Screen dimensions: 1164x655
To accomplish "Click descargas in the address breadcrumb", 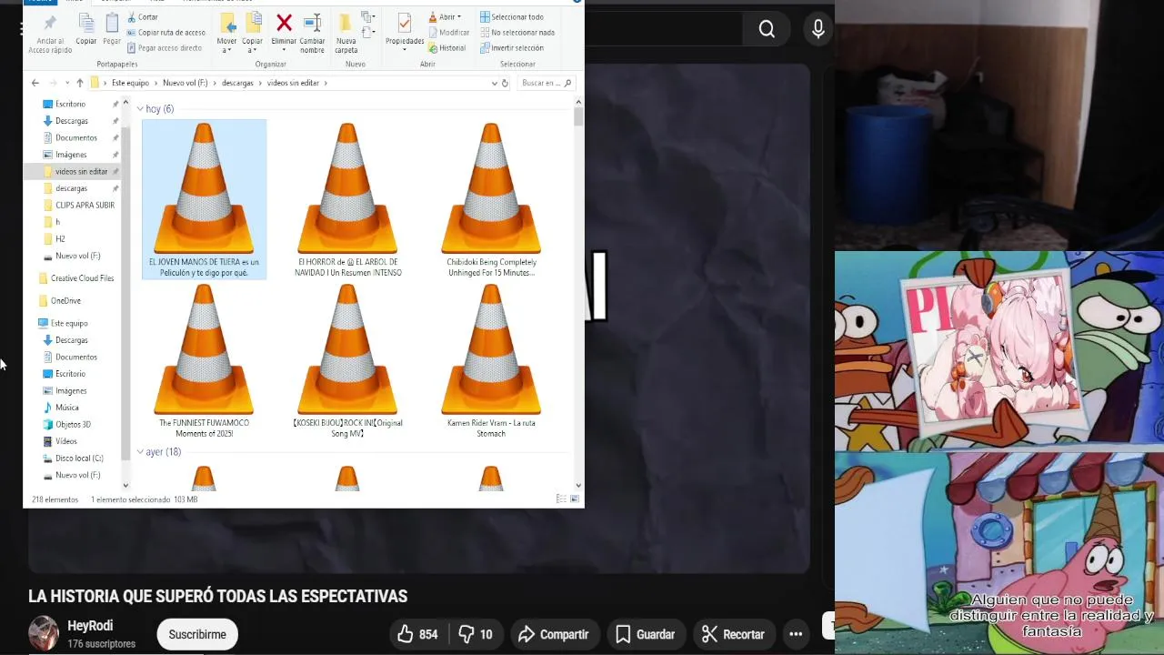I will [x=237, y=83].
